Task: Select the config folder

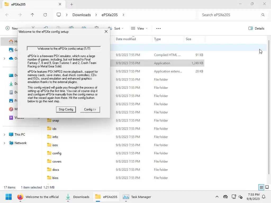Action: pos(57,153)
